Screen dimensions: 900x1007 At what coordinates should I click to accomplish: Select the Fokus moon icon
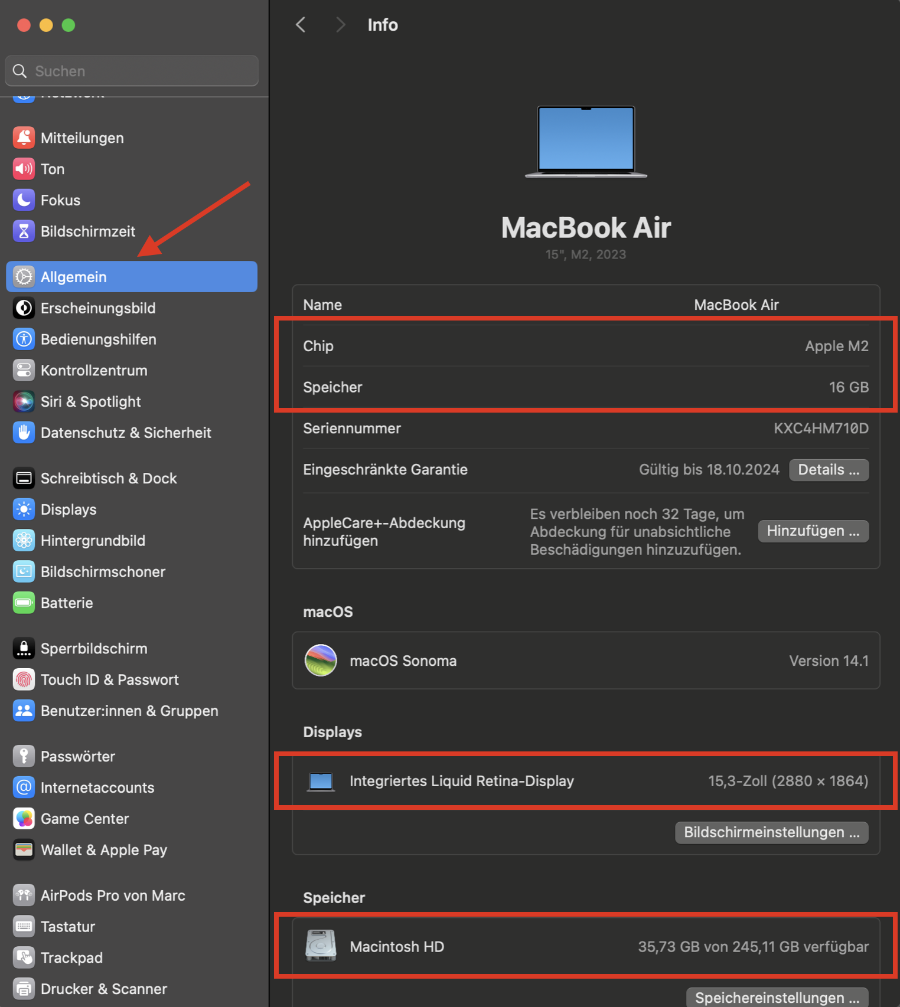click(x=24, y=200)
